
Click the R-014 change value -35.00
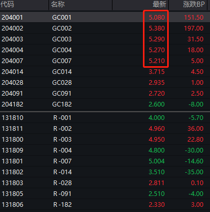194,172
